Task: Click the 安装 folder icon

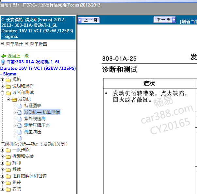Action: pos(8,189)
